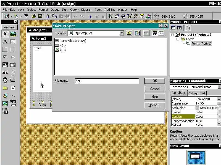Select the (C:) drive entry
The image size is (221, 165).
pyautogui.click(x=60, y=45)
